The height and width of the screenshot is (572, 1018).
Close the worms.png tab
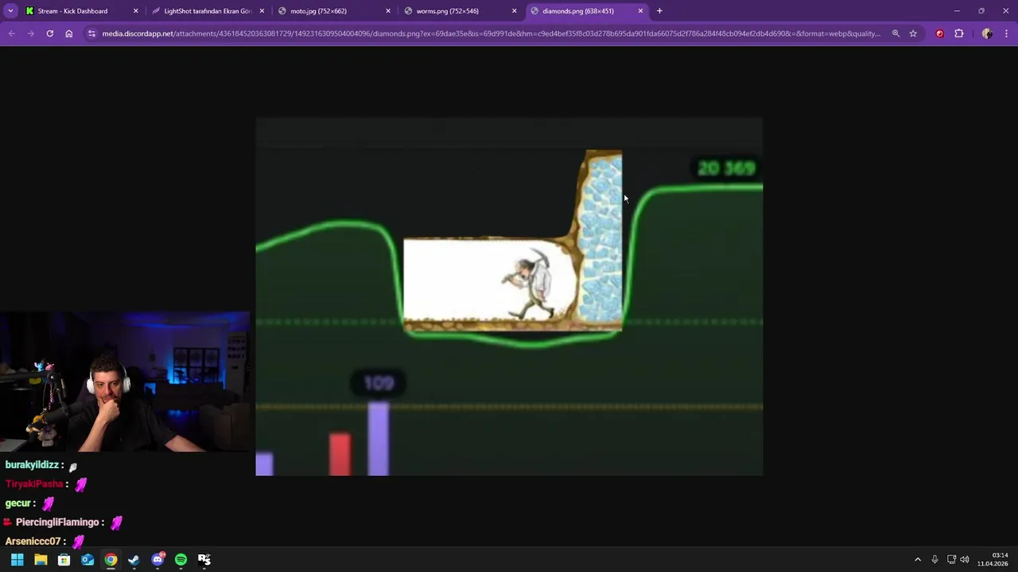514,11
